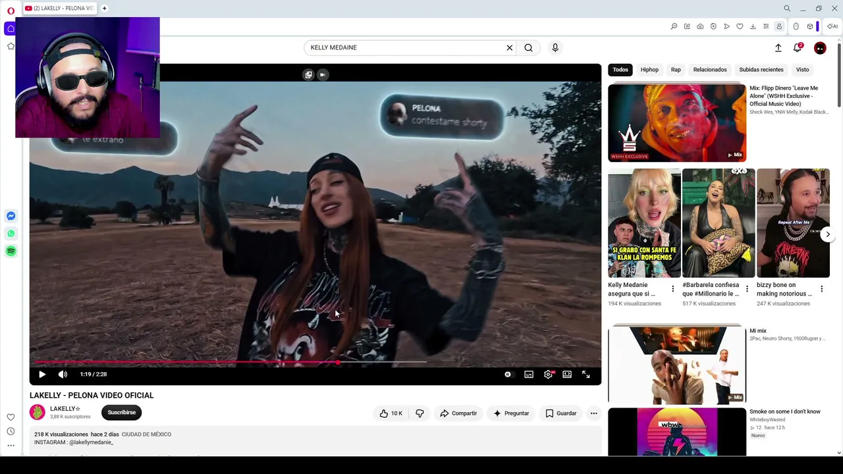Toggle theater mode view
This screenshot has height=474, width=843.
(x=567, y=374)
